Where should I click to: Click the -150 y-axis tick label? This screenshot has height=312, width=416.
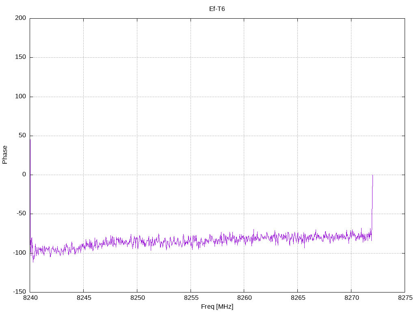[19, 292]
